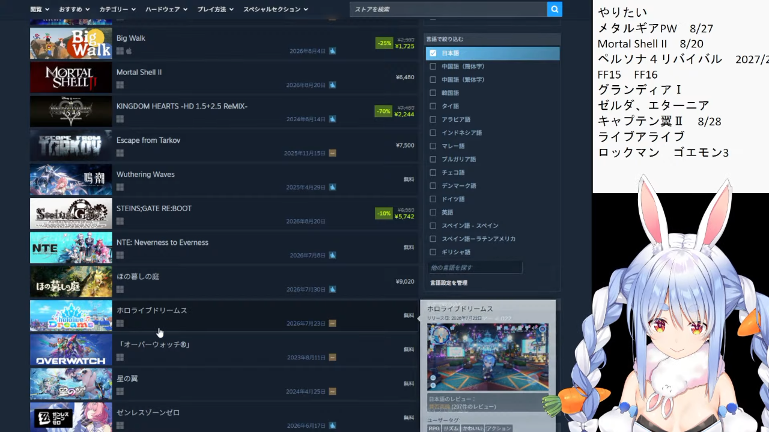The width and height of the screenshot is (769, 432).
Task: Check the 中国語 (簡体字) language filter
Action: [433, 67]
